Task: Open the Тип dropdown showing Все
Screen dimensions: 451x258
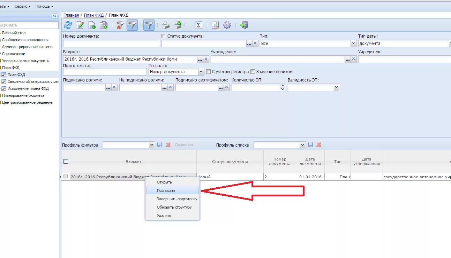Action: 353,44
